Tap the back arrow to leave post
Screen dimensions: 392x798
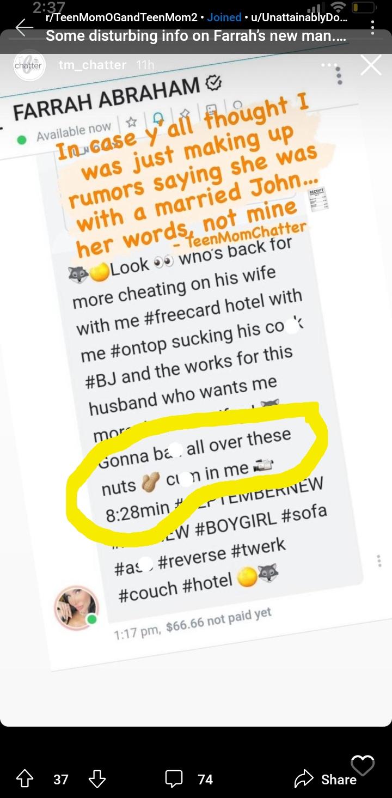coord(24,27)
